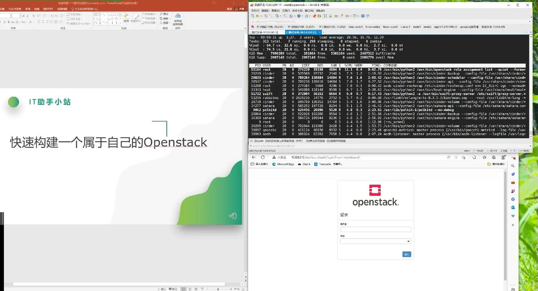The width and height of the screenshot is (538, 291).
Task: Click the 共享 button in PowerPoint title bar
Action: point(240,8)
